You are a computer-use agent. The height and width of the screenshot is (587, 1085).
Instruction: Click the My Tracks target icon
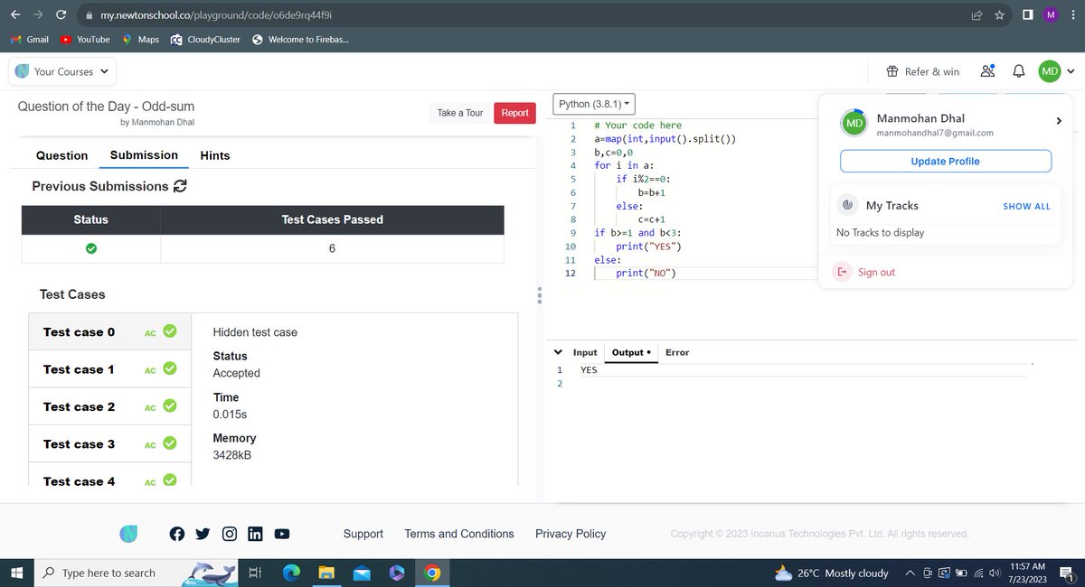(x=847, y=206)
